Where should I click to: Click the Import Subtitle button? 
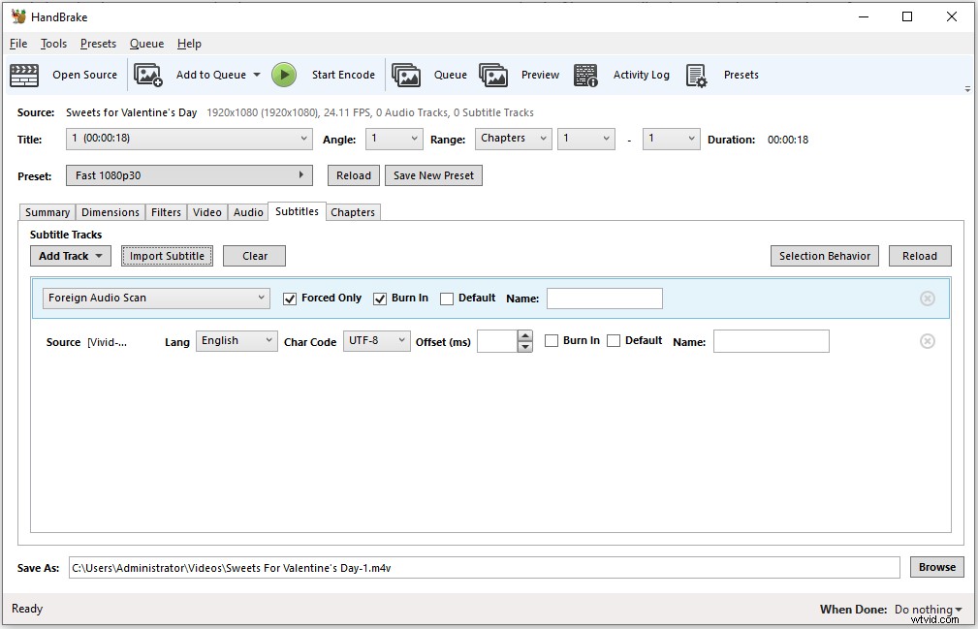[167, 256]
